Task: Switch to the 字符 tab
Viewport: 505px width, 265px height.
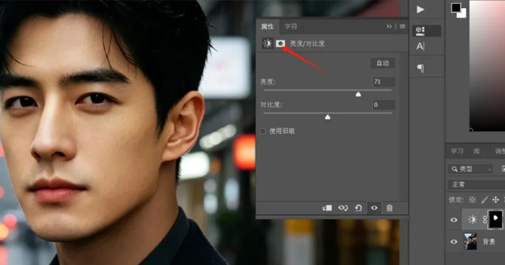Action: 291,26
